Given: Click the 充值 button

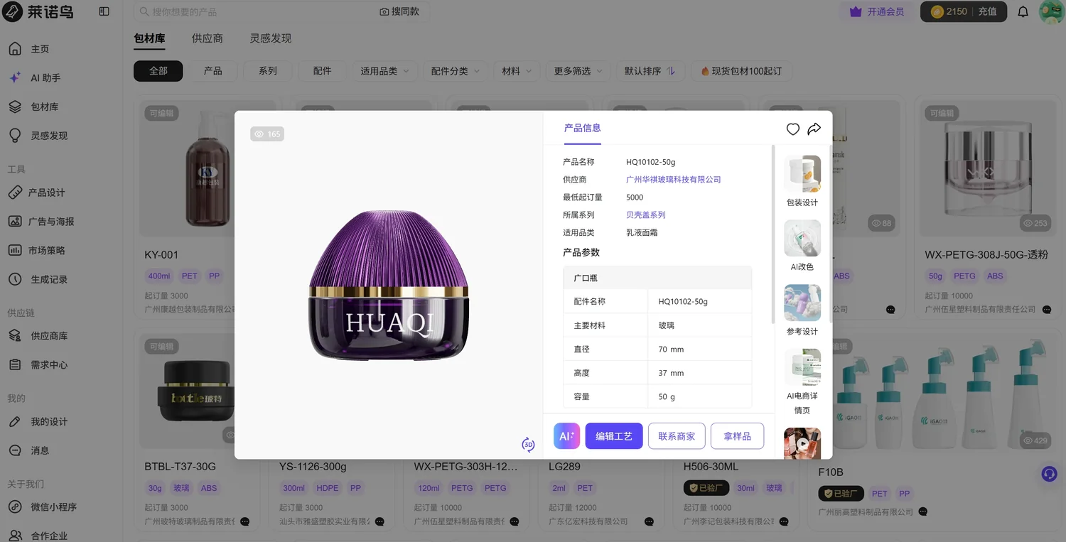Looking at the screenshot, I should point(987,11).
